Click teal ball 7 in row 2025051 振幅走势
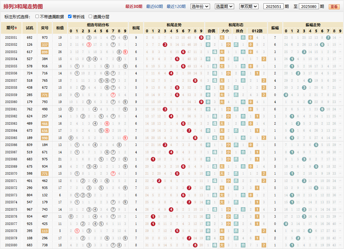Viewport: 344px width, 249px height. pyautogui.click(x=328, y=37)
